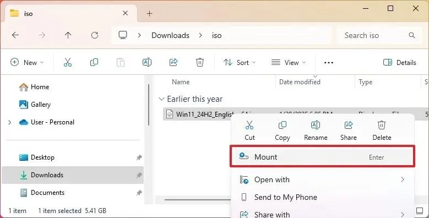Viewport: 429px width, 218px height.
Task: Expand the User - Personal OneDrive node
Action: tap(10, 122)
